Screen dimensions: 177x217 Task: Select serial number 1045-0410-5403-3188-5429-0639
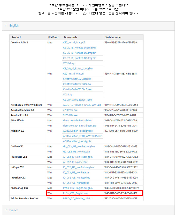click(x=121, y=188)
